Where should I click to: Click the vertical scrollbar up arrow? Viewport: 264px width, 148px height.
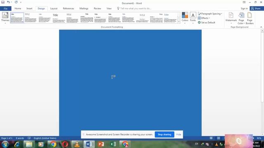click(x=262, y=30)
